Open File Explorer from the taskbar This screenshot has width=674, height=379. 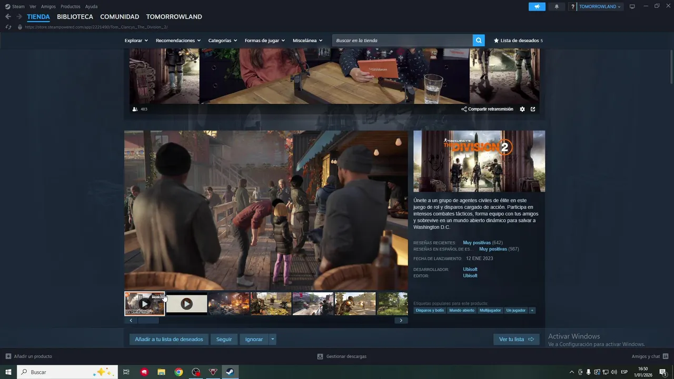(x=162, y=372)
